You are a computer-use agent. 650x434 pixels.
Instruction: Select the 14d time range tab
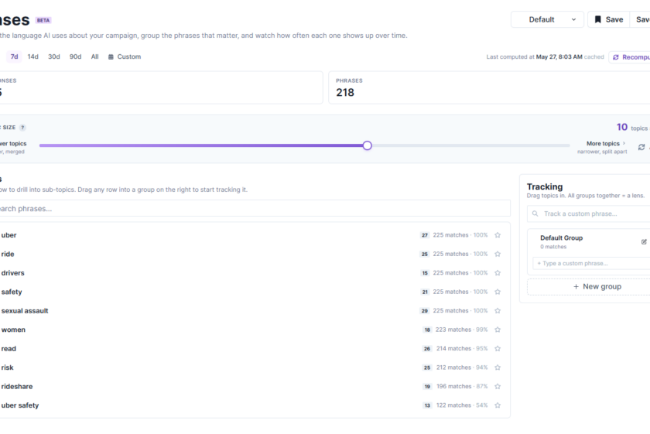(32, 56)
